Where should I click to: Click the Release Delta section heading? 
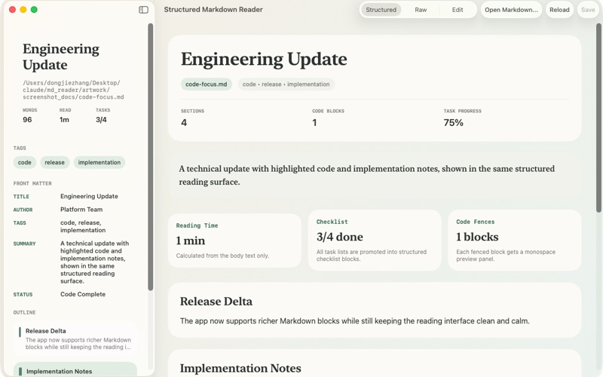pos(216,301)
